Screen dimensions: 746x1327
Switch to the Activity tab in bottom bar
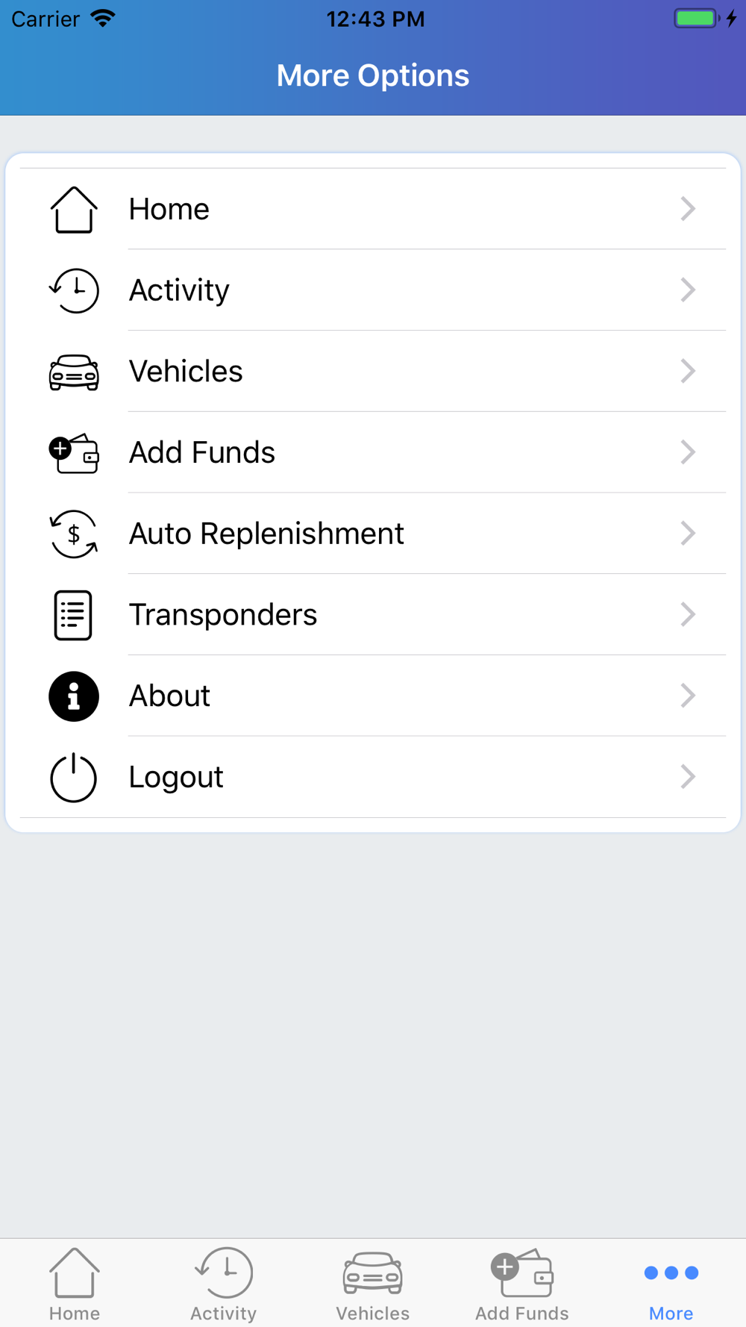pos(224,1284)
